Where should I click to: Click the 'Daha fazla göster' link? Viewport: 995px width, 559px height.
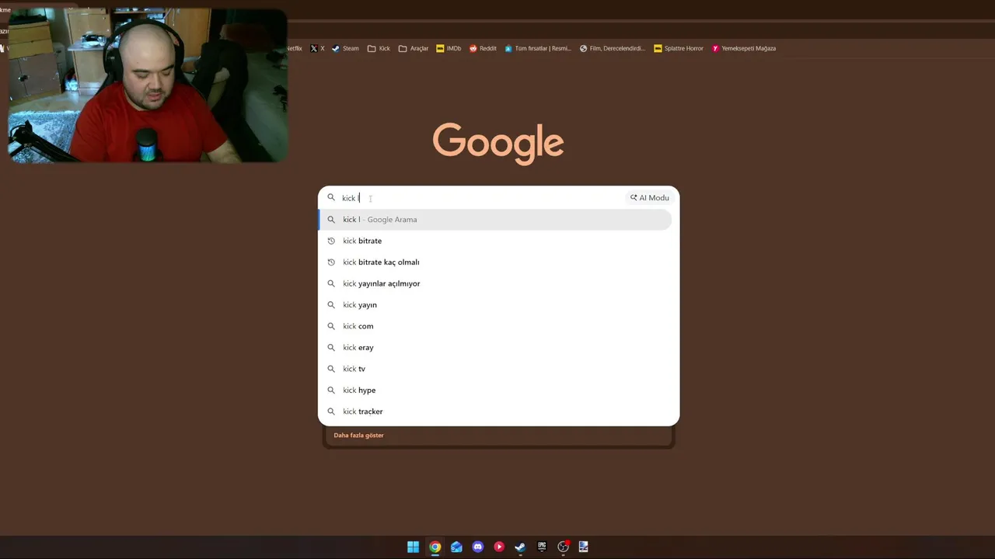358,436
